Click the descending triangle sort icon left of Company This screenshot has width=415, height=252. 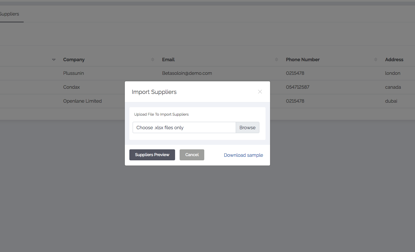click(x=54, y=60)
